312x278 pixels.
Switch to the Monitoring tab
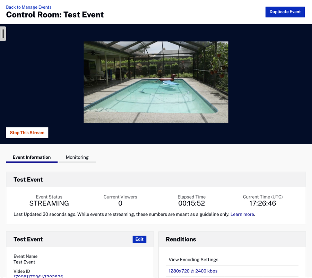[x=77, y=157]
